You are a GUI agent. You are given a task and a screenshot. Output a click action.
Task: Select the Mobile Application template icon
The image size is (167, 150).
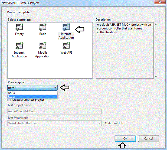43,46
